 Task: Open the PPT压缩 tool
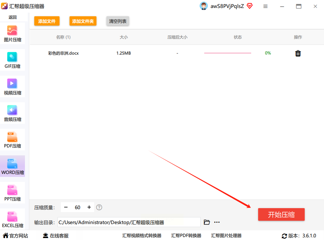12,193
